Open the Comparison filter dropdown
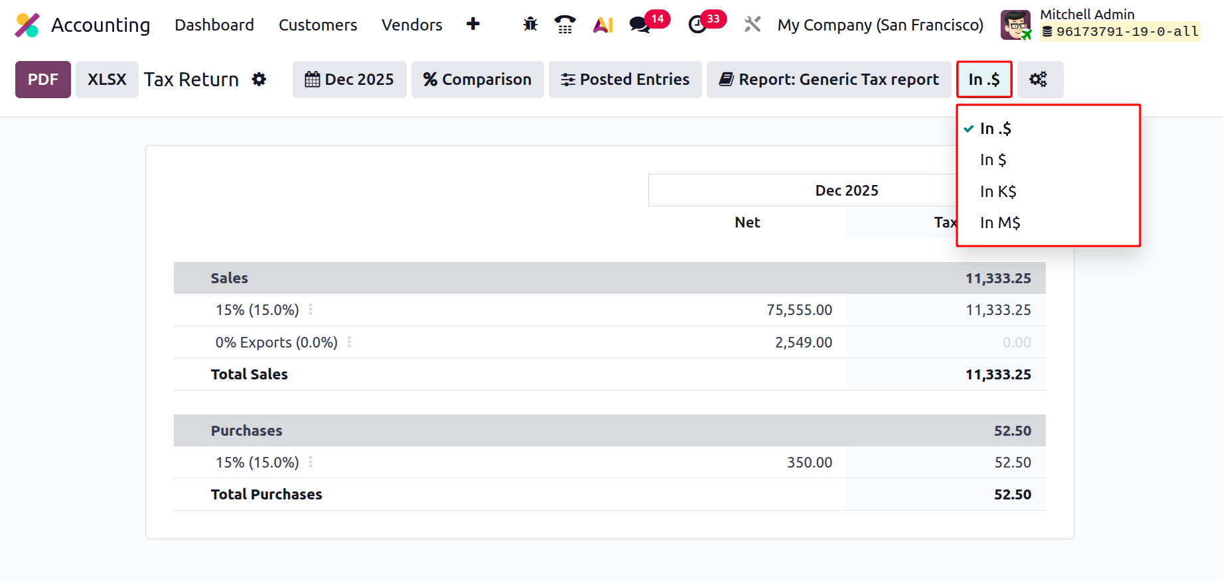 [477, 80]
